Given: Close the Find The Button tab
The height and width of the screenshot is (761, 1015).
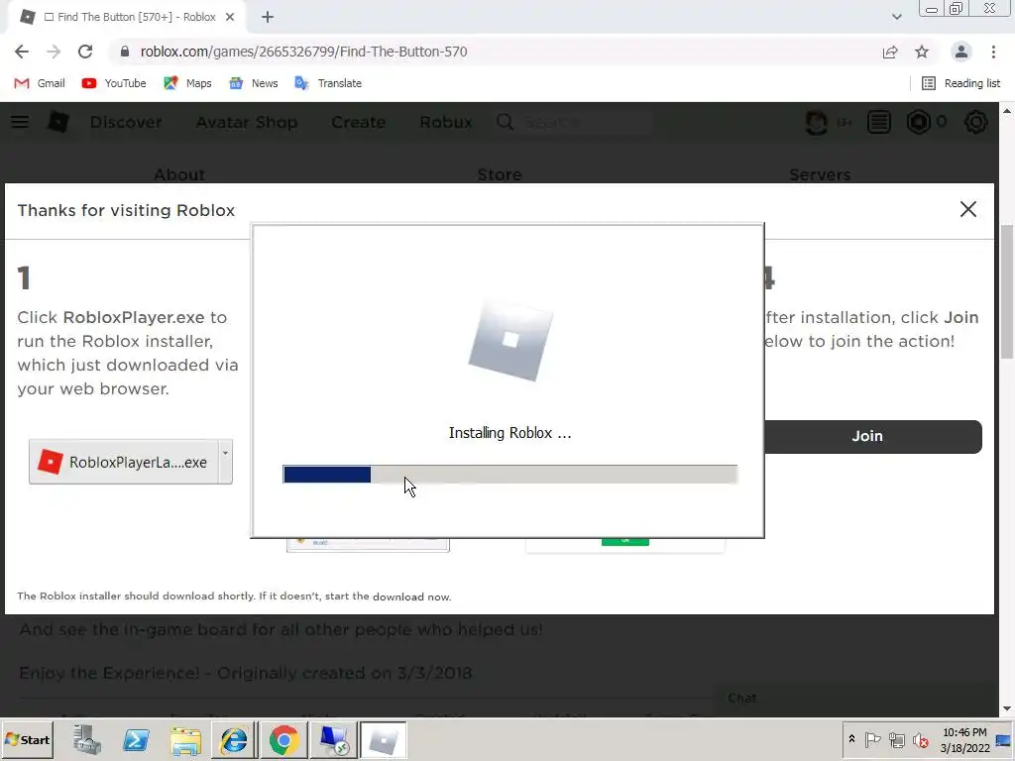Looking at the screenshot, I should coord(230,18).
